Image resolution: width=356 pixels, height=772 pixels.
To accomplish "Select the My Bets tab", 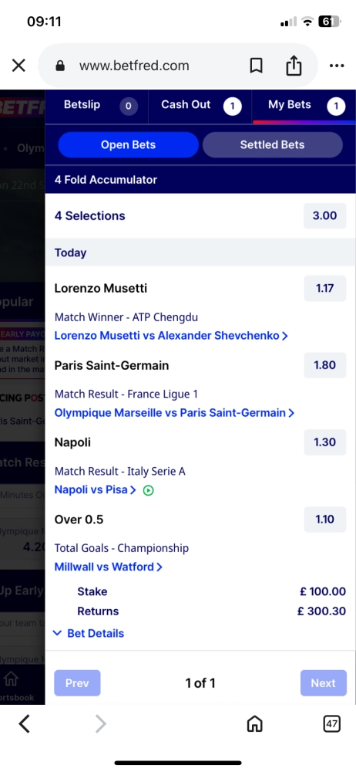I will click(x=304, y=105).
